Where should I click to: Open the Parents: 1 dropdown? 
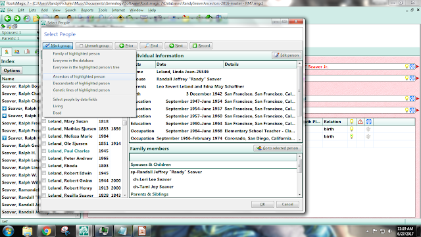coord(20,38)
